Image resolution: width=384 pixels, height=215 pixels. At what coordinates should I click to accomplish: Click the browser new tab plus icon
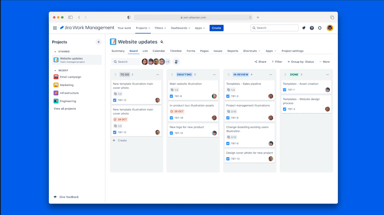[258, 17]
